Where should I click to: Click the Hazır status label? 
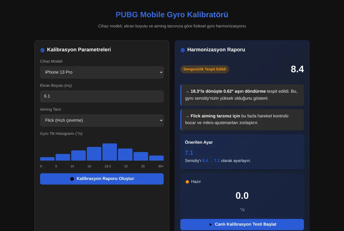coord(196,182)
